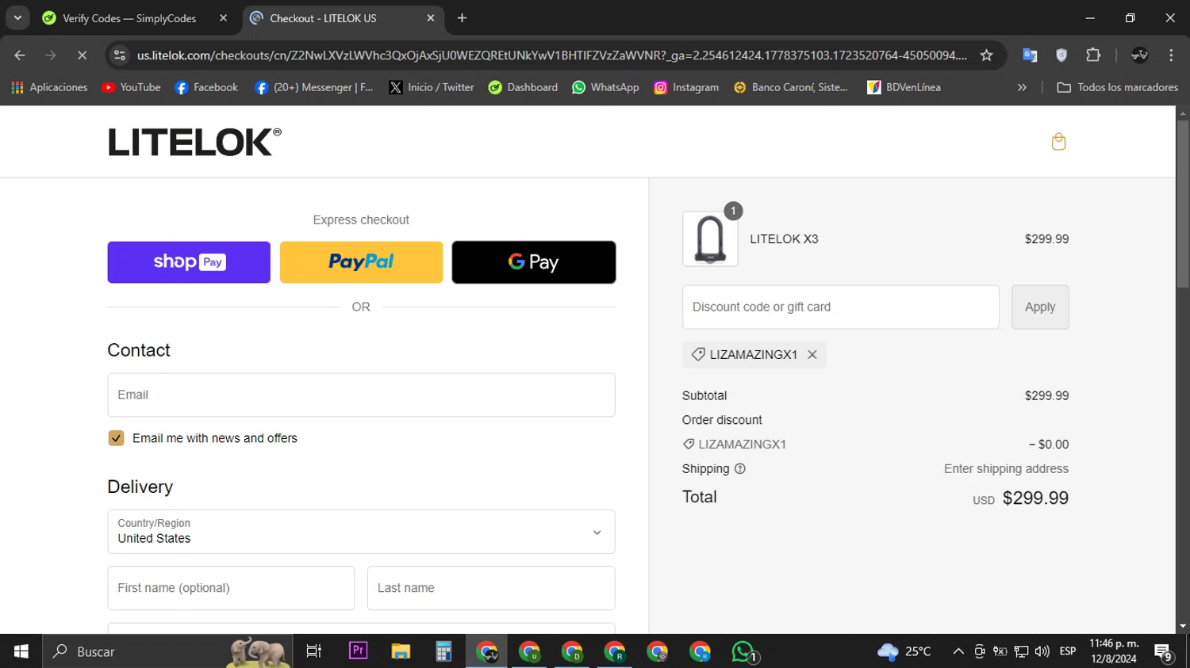Open the Google Translate extension icon
The image size is (1190, 668).
pos(1030,55)
